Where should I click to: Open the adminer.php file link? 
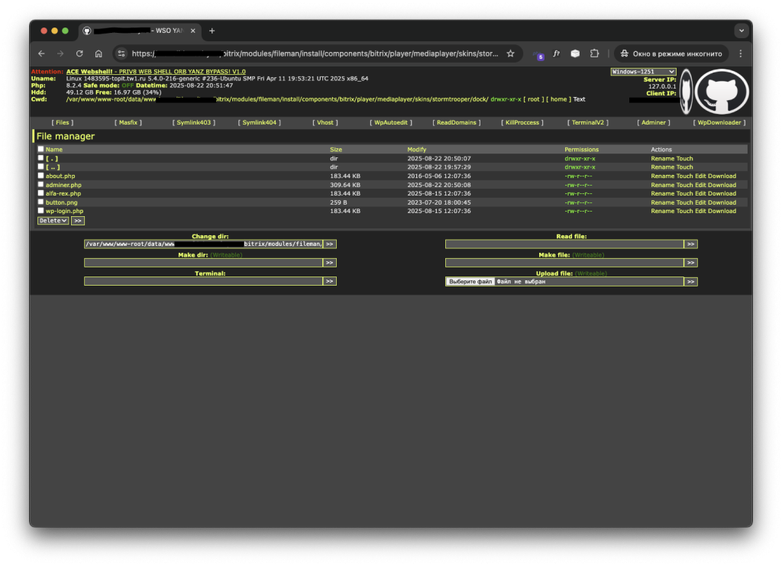[63, 185]
